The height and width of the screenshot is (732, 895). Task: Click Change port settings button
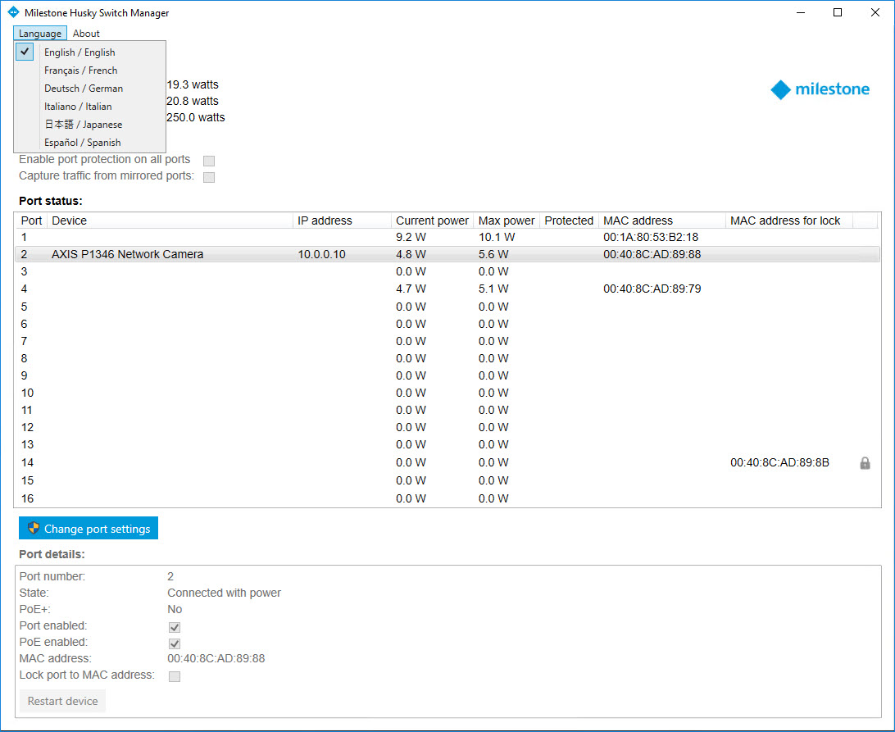click(89, 529)
